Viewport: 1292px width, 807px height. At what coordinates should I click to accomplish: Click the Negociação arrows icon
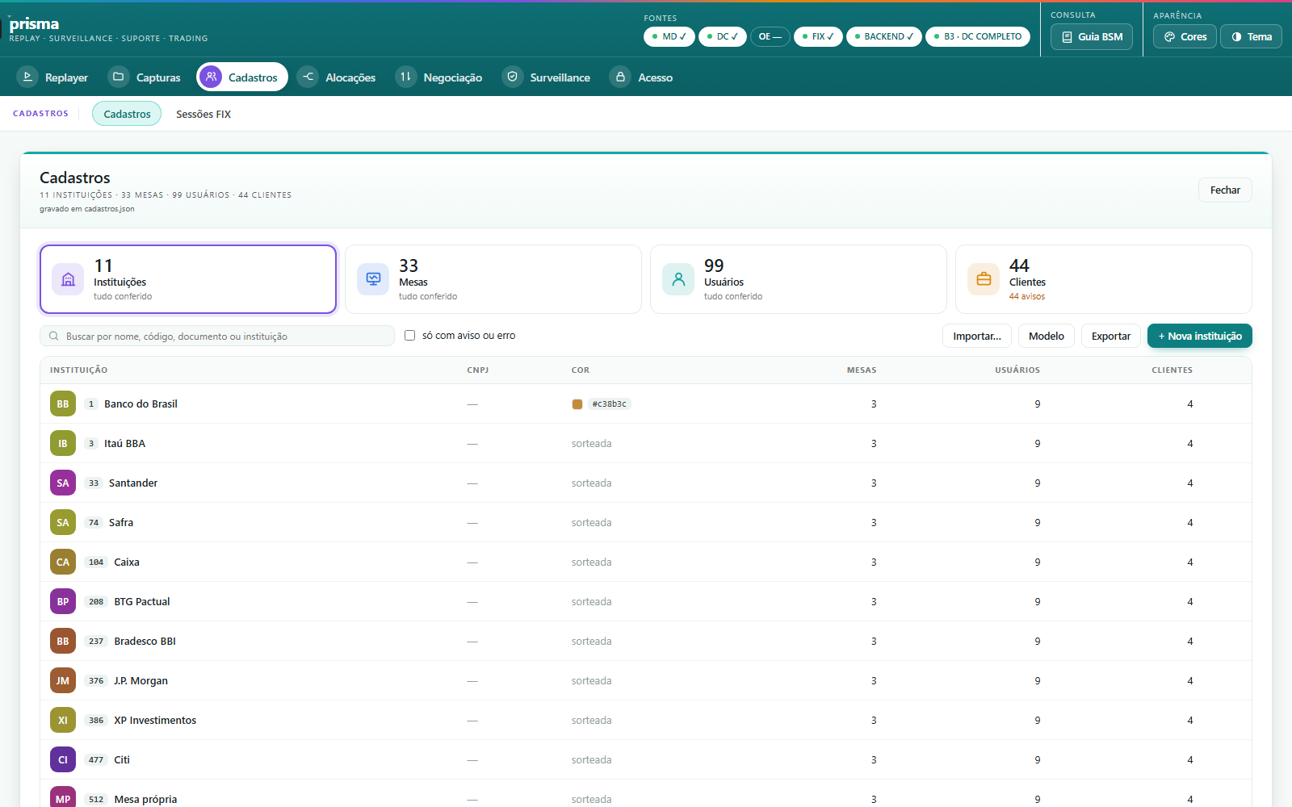point(405,77)
